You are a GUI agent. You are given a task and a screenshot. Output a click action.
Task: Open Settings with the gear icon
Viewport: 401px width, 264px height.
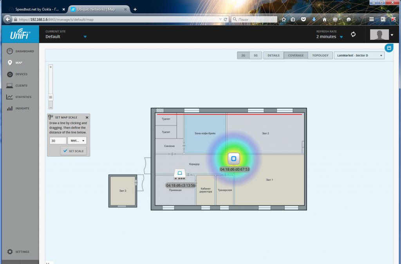pos(10,252)
